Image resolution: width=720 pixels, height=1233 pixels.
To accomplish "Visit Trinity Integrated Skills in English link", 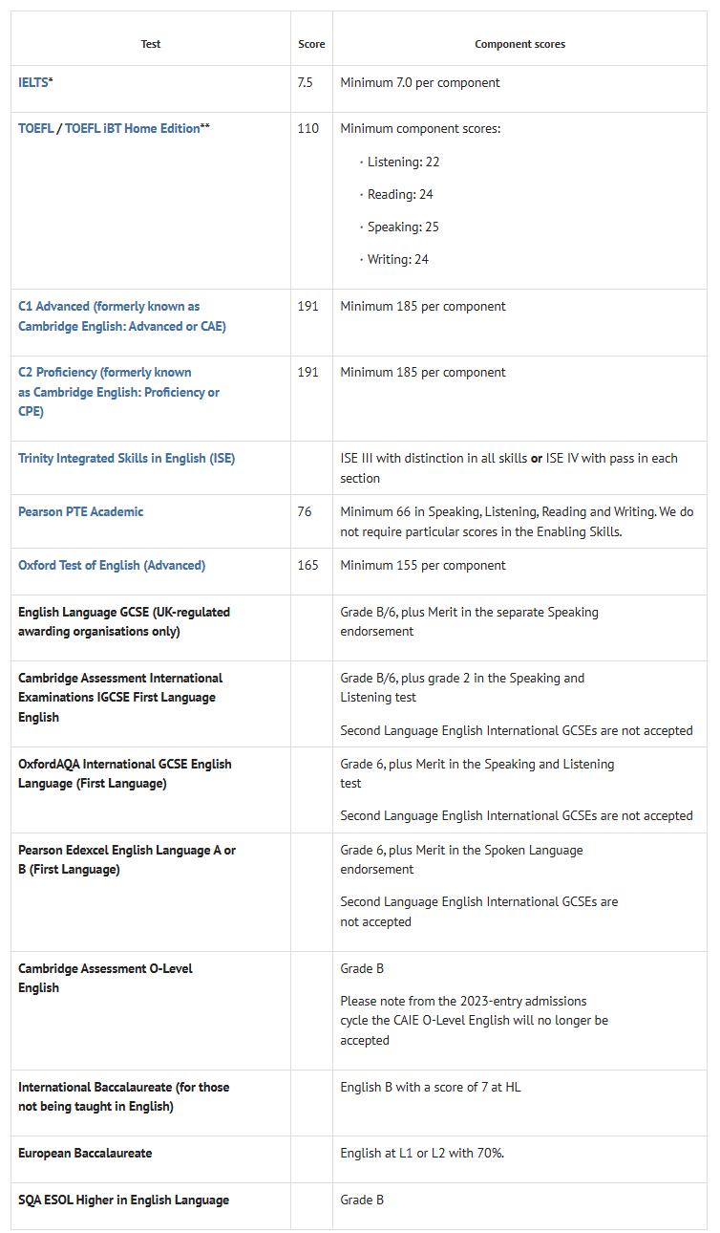I will [x=126, y=459].
